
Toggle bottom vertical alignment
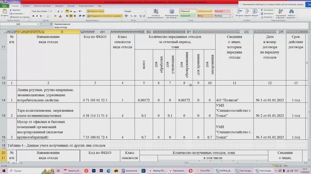tap(74, 11)
